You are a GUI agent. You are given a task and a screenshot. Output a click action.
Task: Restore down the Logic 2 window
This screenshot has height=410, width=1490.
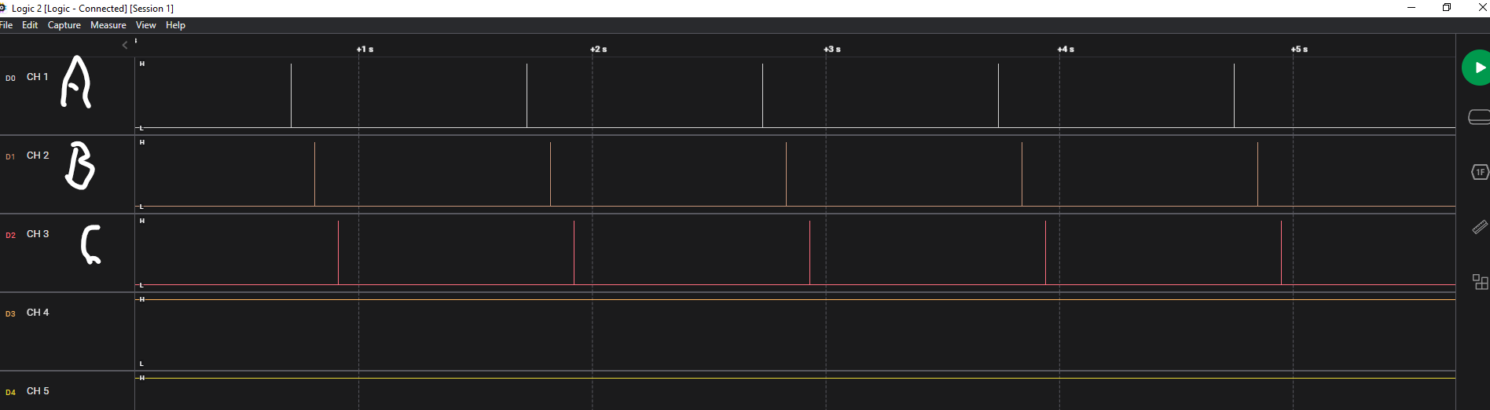[1447, 8]
